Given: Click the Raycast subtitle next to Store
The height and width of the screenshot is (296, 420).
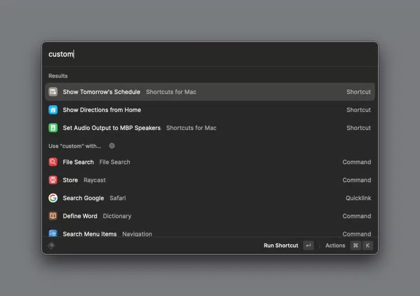Looking at the screenshot, I should 94,180.
